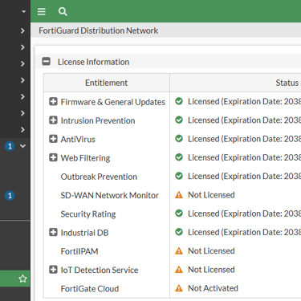The width and height of the screenshot is (301, 301).
Task: Expand the Web Filtering entitlement
Action: click(53, 157)
